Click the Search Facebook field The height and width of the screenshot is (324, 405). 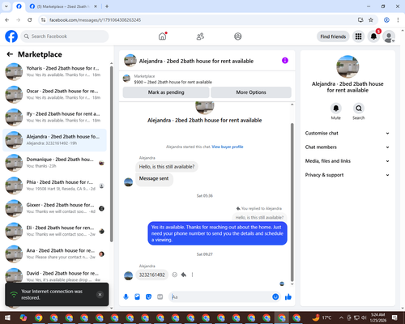(65, 36)
